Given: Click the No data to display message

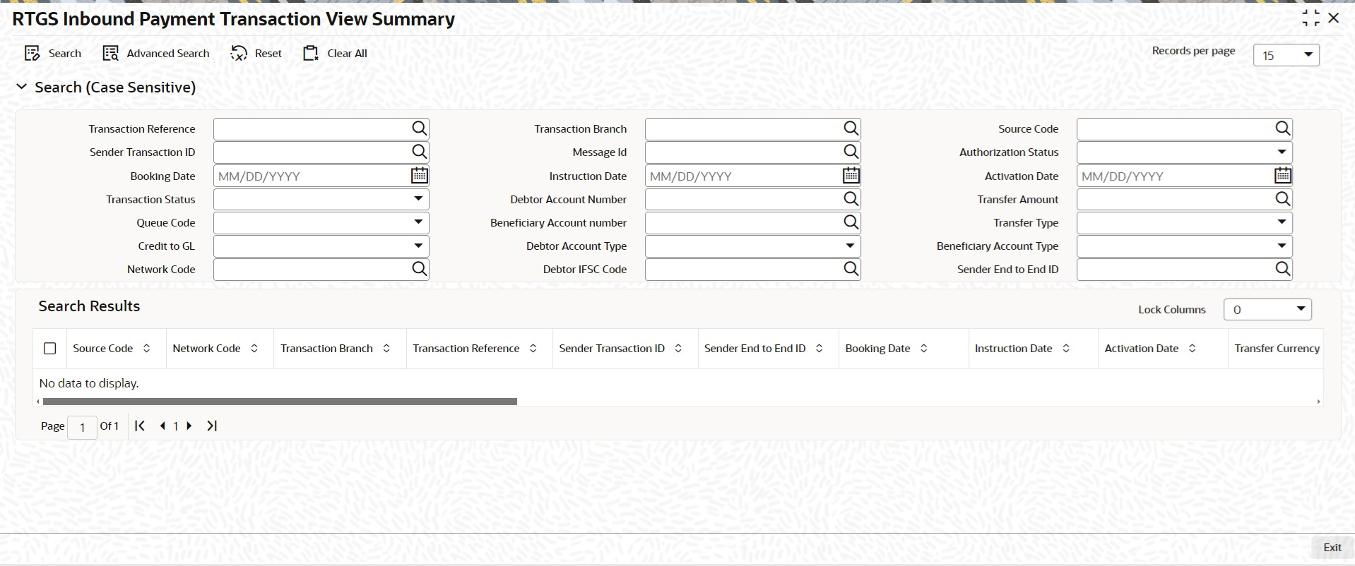Looking at the screenshot, I should [x=89, y=383].
